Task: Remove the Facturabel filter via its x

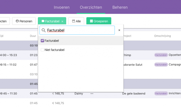Action: [62, 21]
